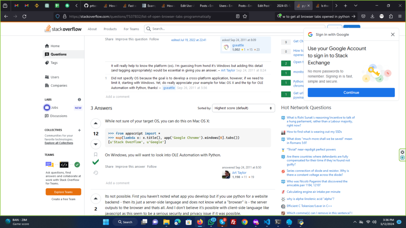Reload the page with browser refresh icon

coord(25,16)
